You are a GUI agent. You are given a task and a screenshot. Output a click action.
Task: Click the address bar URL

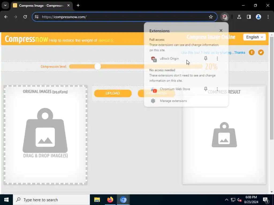(64, 17)
